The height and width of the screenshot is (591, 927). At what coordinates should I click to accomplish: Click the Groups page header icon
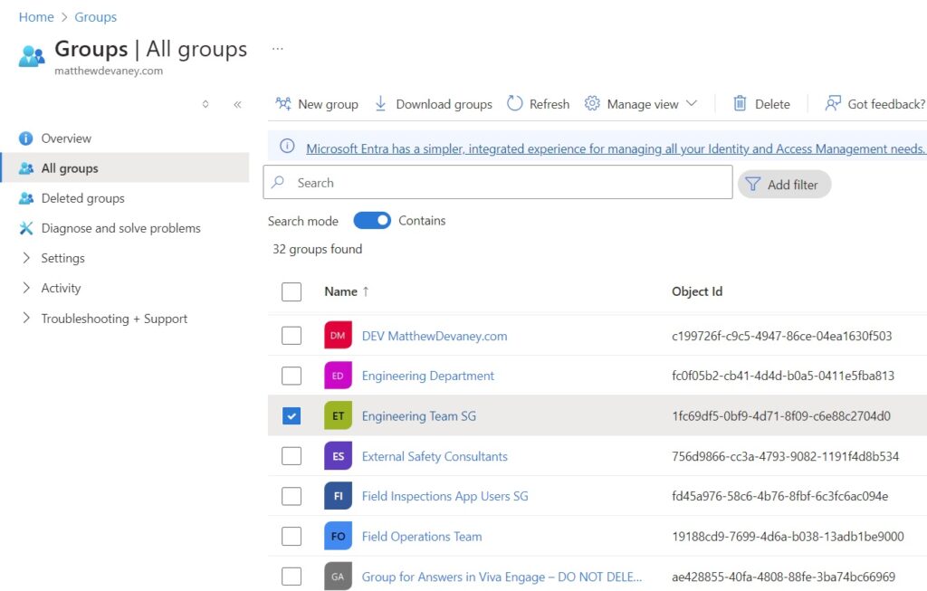32,56
